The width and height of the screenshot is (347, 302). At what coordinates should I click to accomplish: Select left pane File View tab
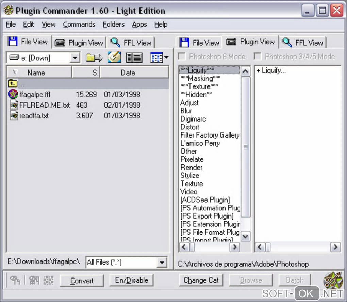(x=28, y=42)
